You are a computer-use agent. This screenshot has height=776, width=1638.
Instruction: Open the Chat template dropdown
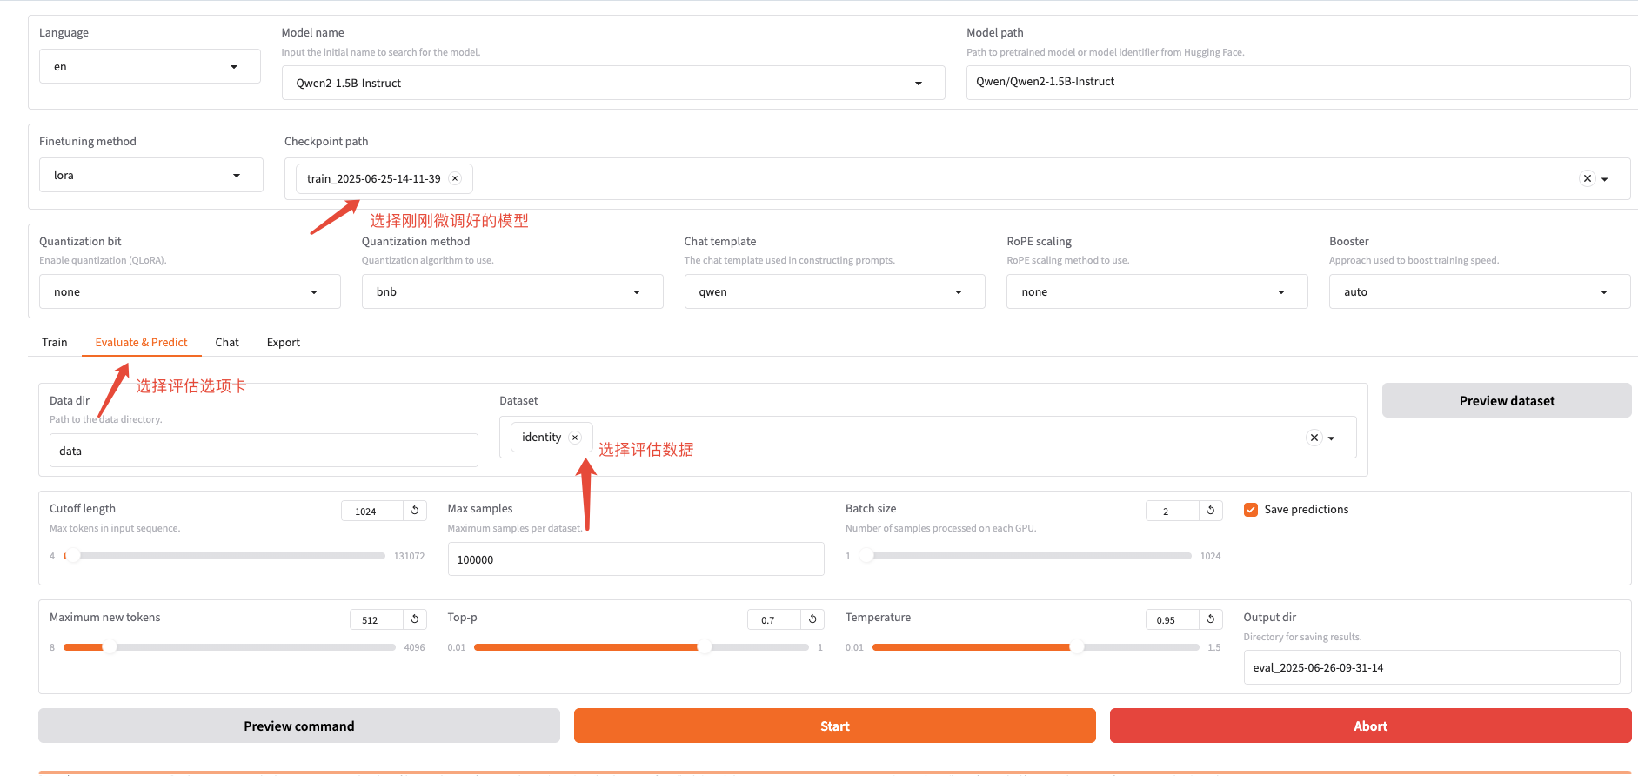point(833,292)
